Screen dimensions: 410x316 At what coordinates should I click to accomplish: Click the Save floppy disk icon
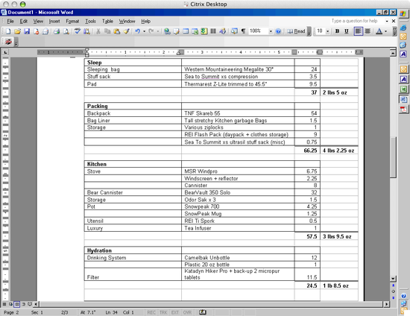(x=27, y=31)
